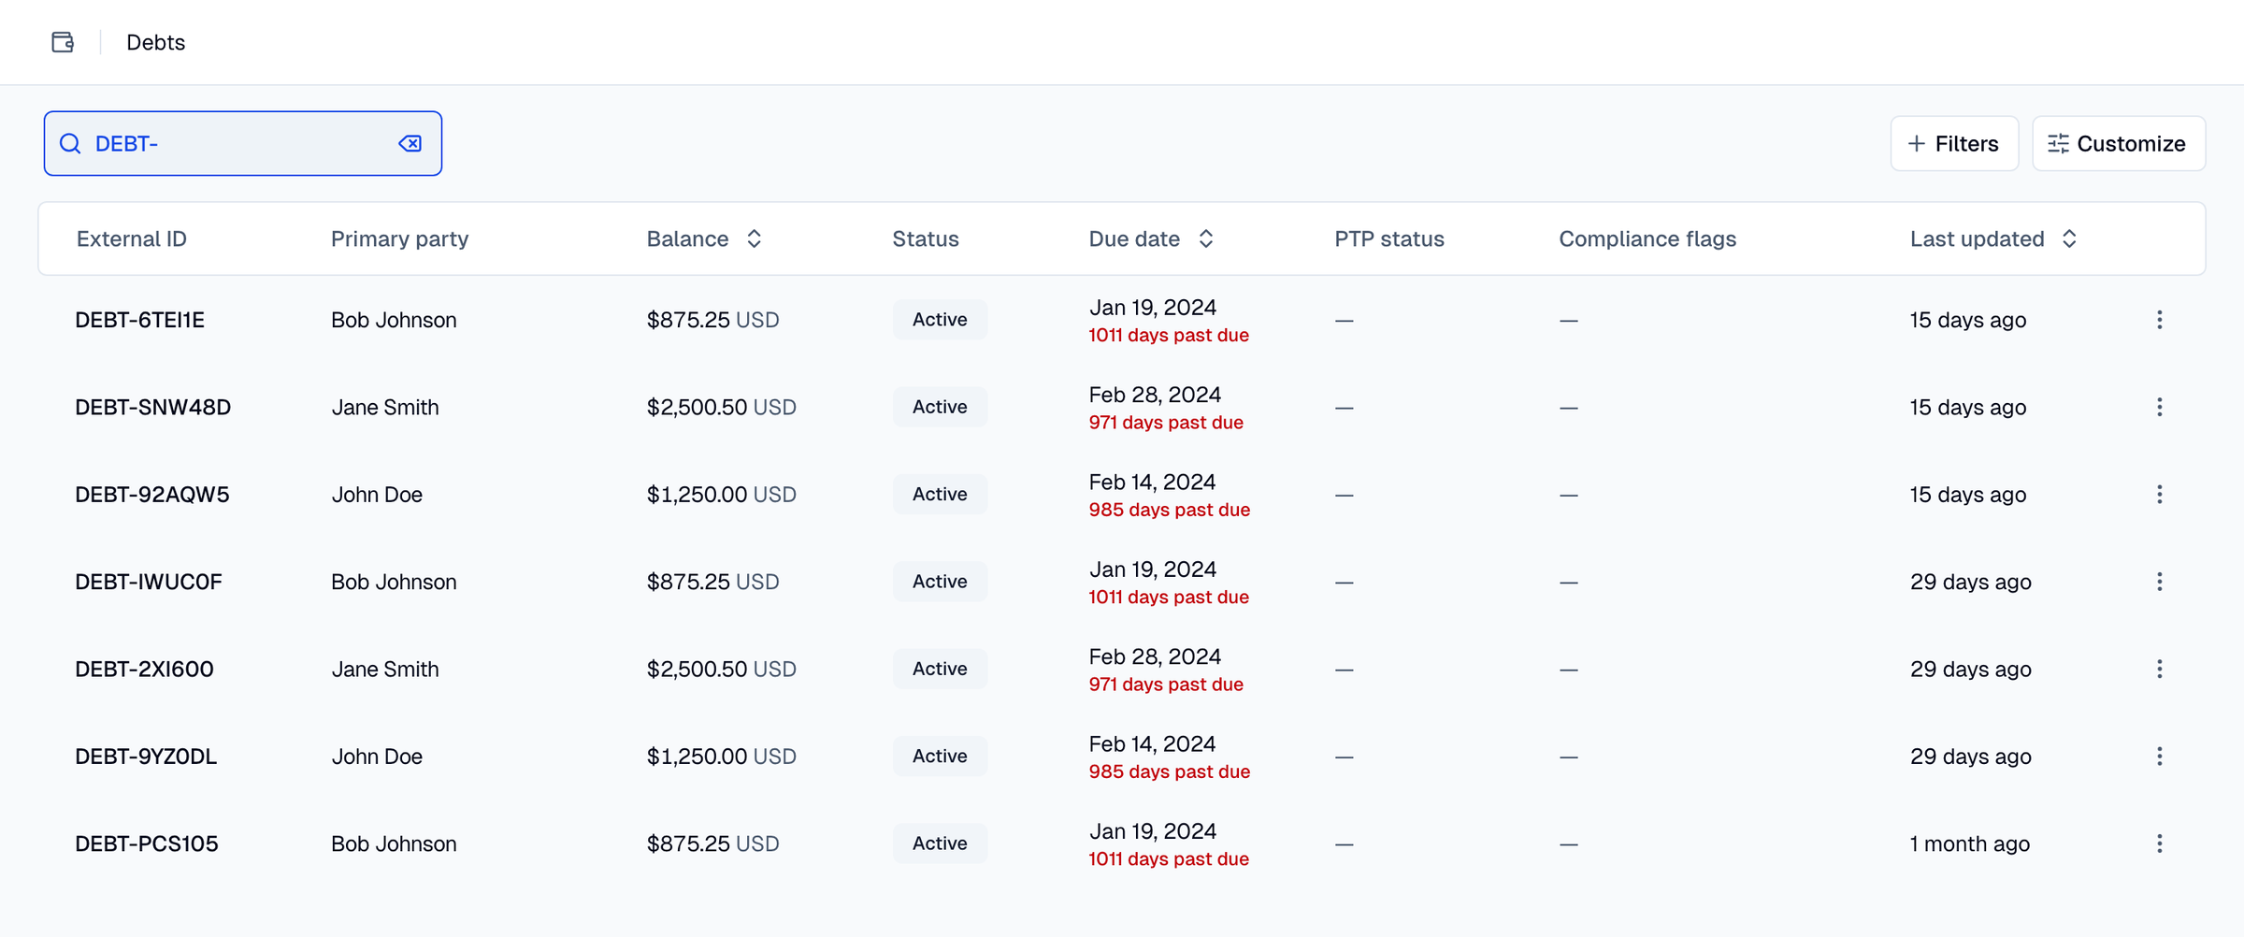Click the External ID column header

point(132,238)
